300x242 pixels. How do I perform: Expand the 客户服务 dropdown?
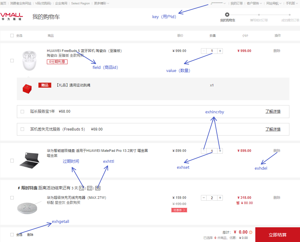pyautogui.click(x=254, y=3)
